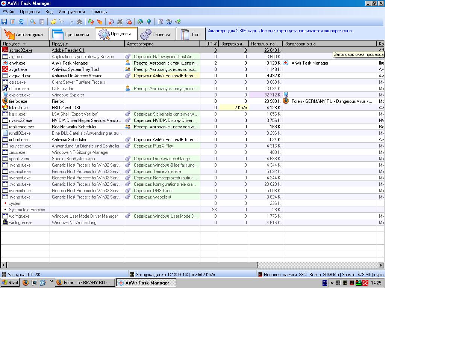Click the horizontal scrollbar thumb
Image resolution: width=468 pixels, height=349 pixels.
[x=132, y=265]
